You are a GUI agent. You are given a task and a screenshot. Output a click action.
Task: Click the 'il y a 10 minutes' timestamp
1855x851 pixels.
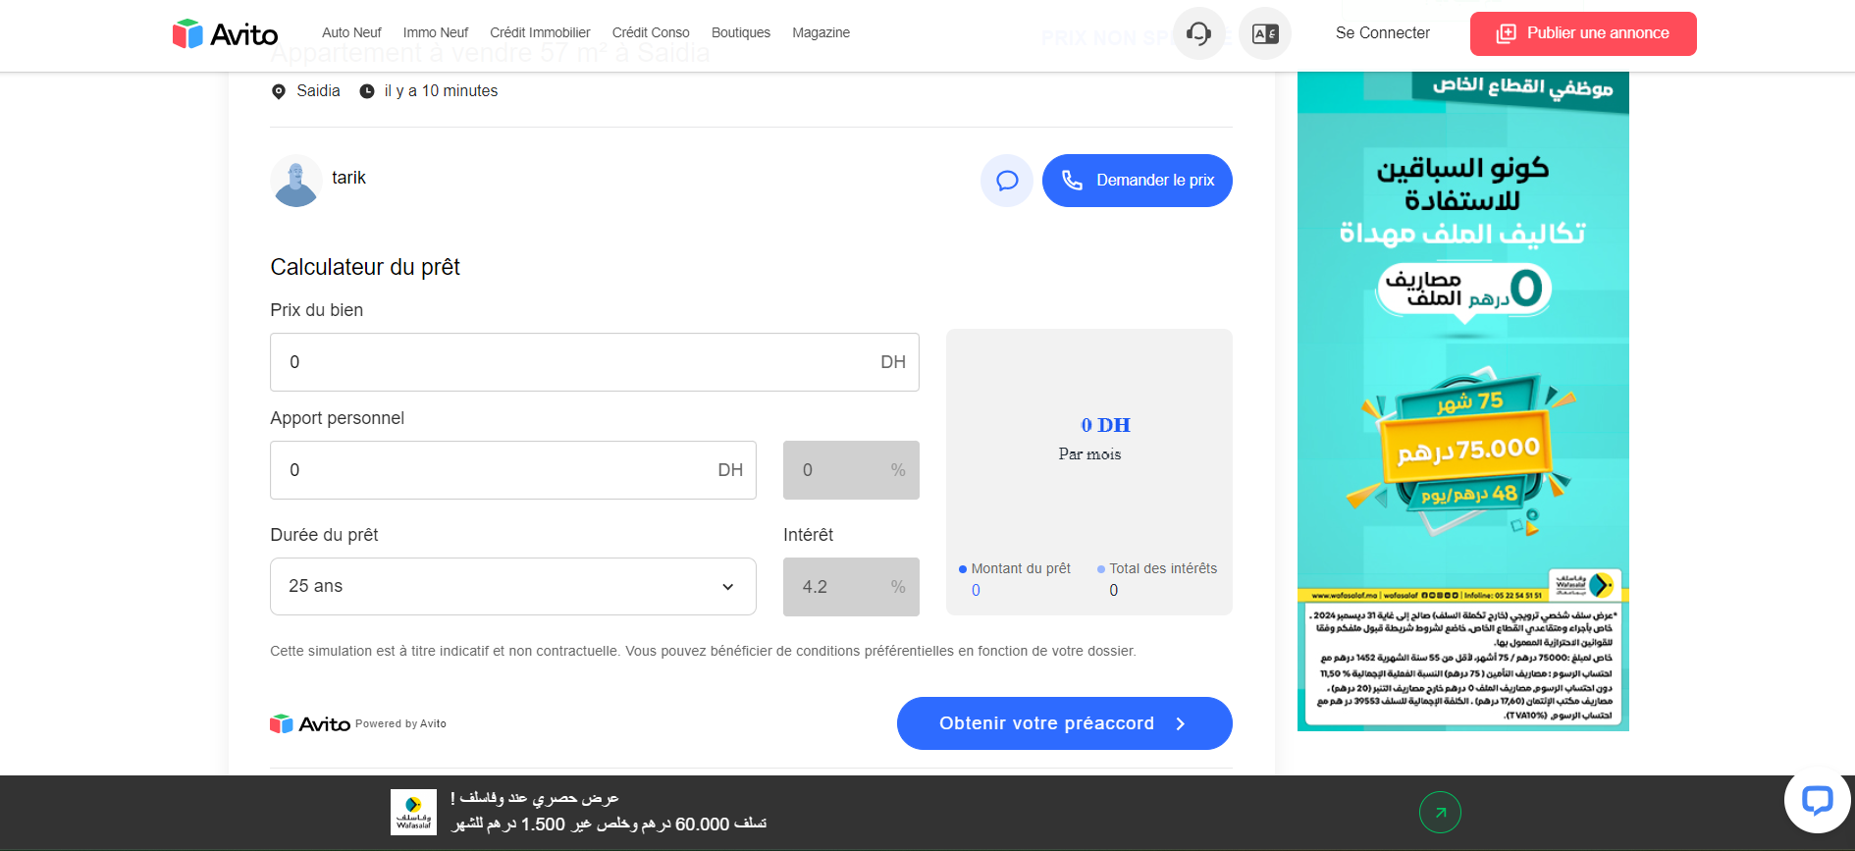(441, 91)
